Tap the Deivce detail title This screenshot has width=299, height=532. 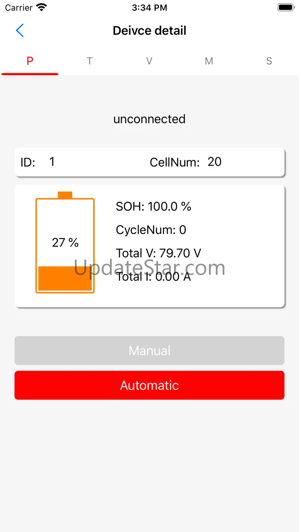coord(149,31)
